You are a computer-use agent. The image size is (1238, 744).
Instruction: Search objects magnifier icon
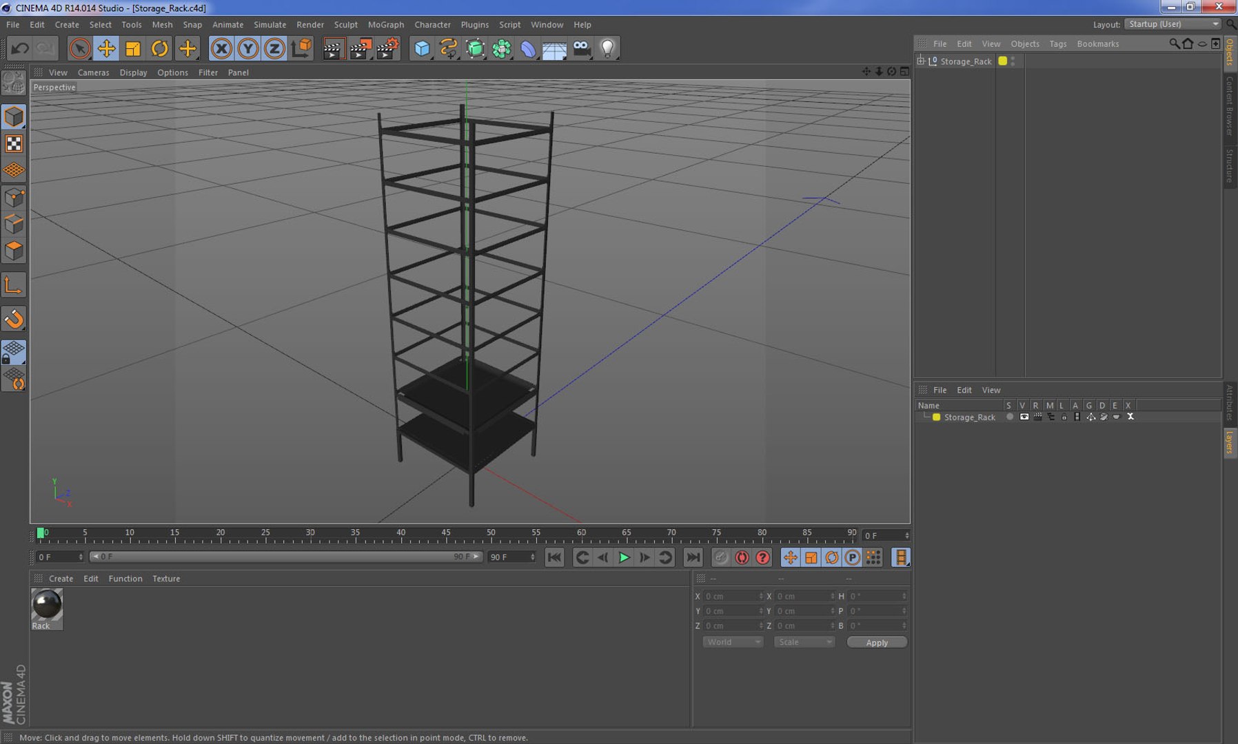pos(1174,43)
